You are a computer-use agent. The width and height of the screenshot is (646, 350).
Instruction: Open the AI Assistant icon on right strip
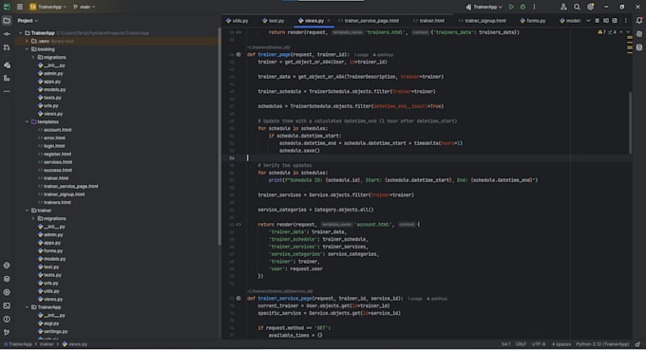coord(639,34)
